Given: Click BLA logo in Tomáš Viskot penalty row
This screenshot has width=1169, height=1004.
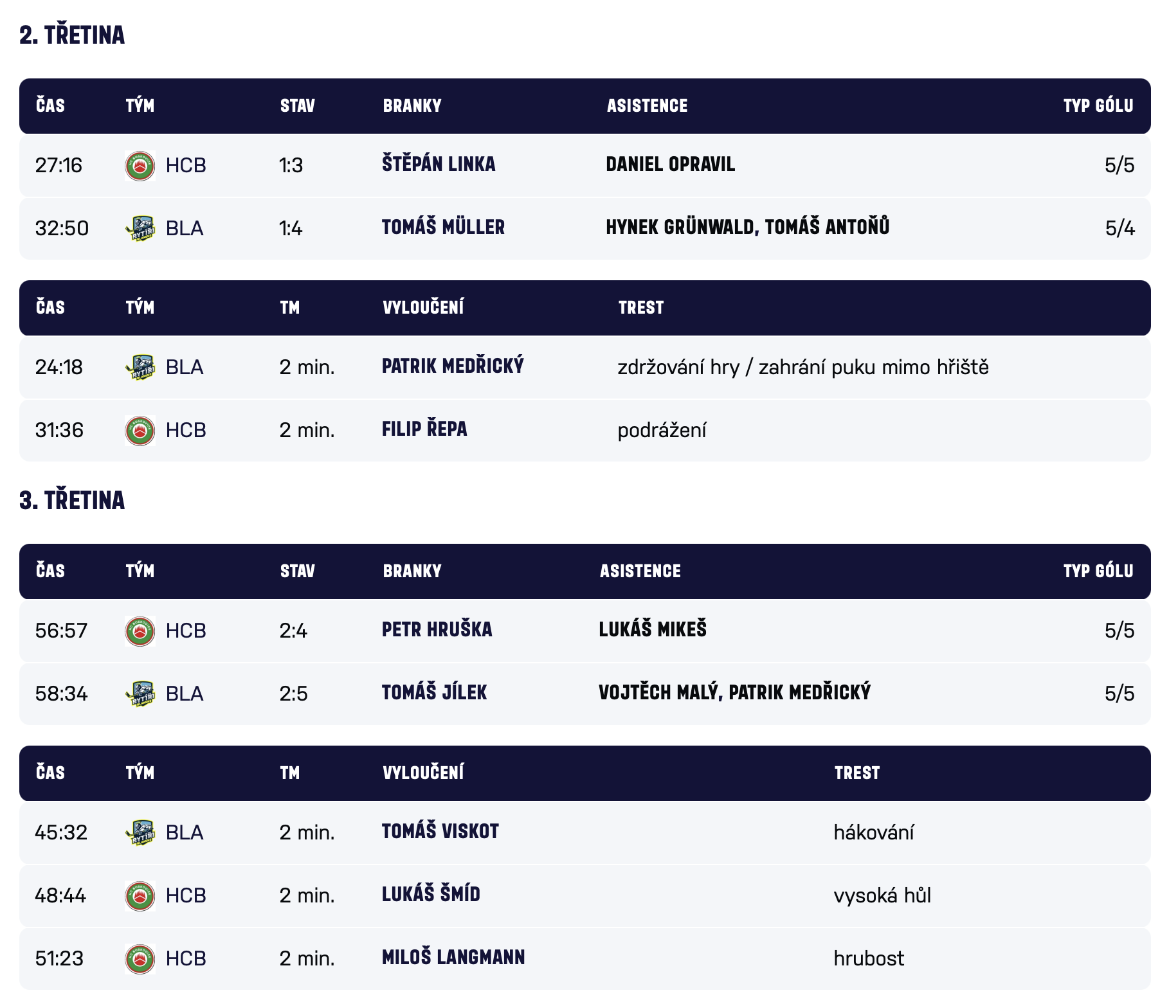Looking at the screenshot, I should point(140,833).
